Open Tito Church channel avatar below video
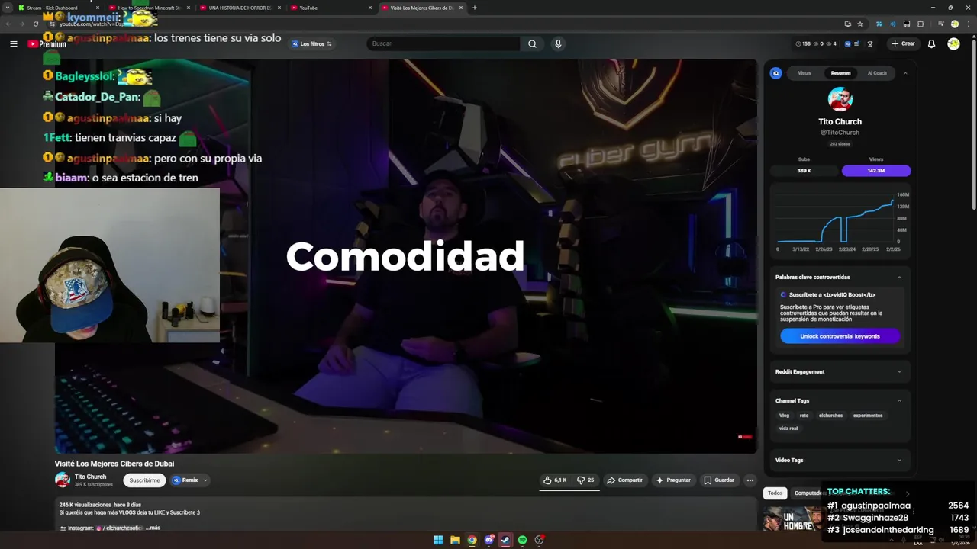The height and width of the screenshot is (549, 977). [x=63, y=480]
